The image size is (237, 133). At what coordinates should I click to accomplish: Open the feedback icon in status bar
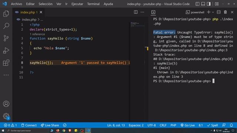224,125
